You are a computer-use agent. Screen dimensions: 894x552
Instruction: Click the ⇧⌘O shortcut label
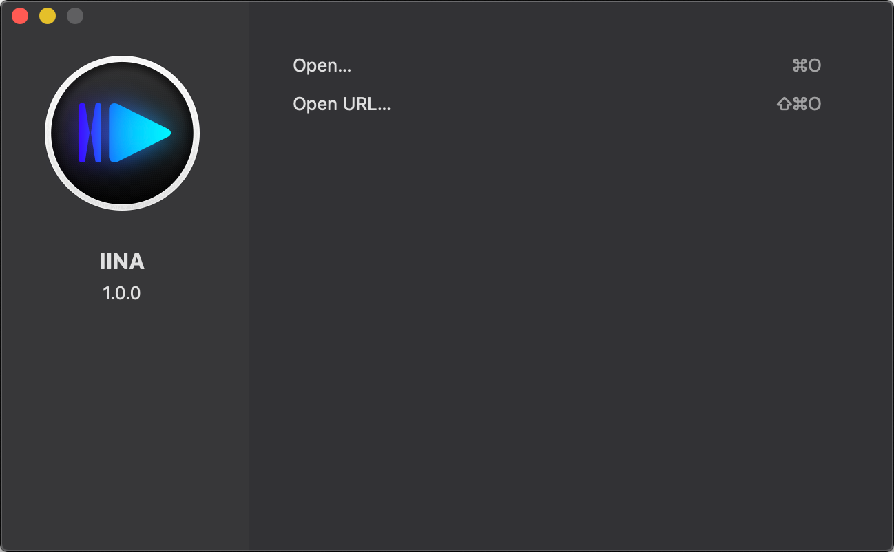coord(799,104)
